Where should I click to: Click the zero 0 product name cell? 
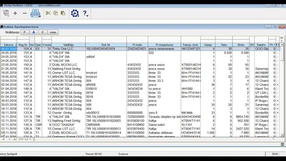click(164, 113)
